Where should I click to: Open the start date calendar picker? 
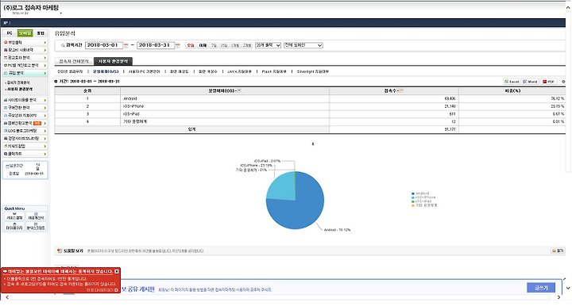(x=126, y=45)
